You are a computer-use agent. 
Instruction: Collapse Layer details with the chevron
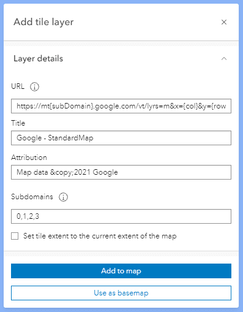pyautogui.click(x=224, y=59)
